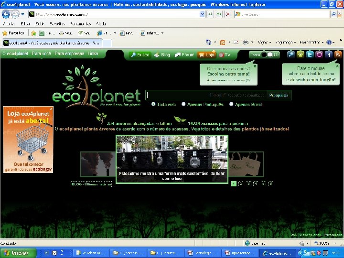
Task: Open the Favoritos menu
Action: pos(57,24)
